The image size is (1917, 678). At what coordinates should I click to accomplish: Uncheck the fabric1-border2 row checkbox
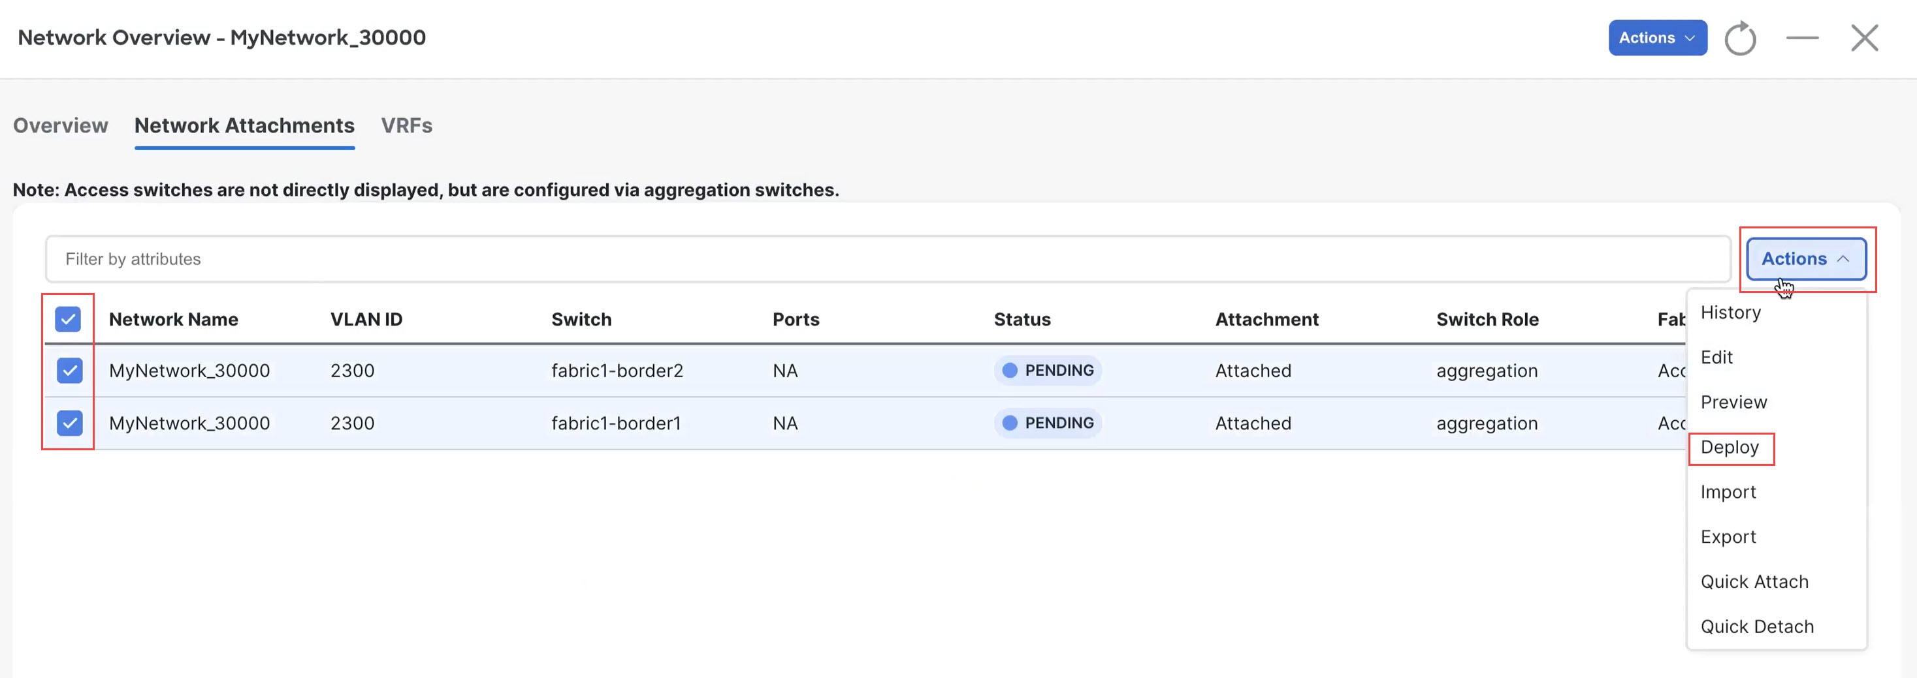click(x=69, y=370)
